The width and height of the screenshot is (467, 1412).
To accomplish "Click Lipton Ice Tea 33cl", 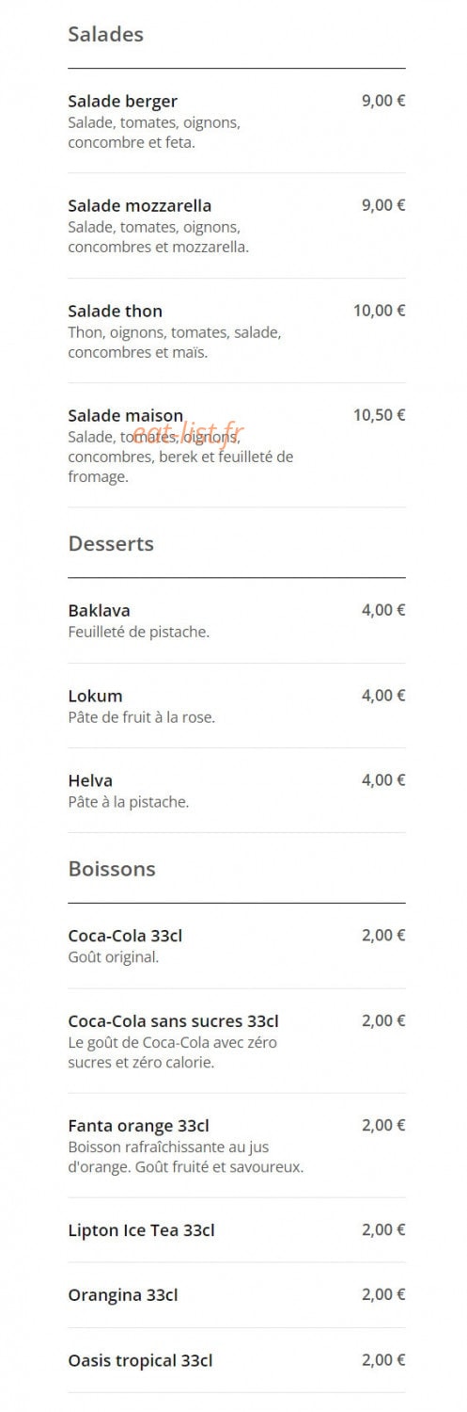I will 237,1230.
